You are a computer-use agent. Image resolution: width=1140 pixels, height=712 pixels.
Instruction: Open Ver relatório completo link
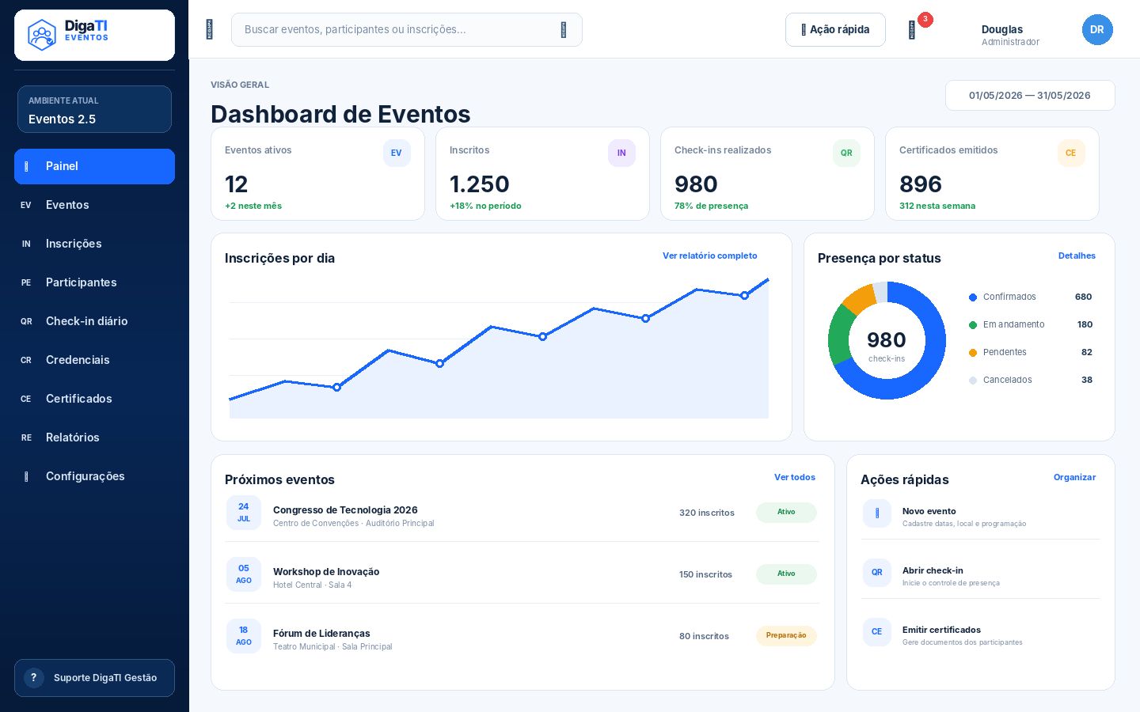click(x=710, y=256)
